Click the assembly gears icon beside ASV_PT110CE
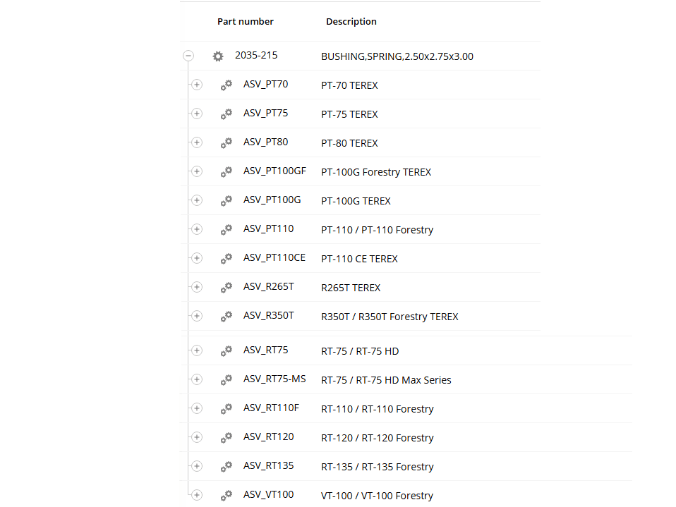The width and height of the screenshot is (676, 507). (227, 259)
